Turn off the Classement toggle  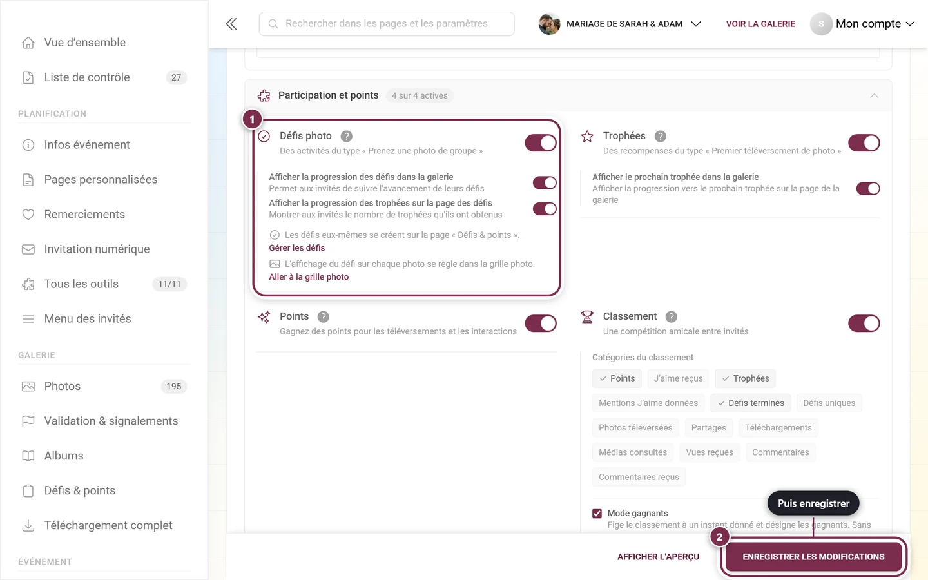click(x=864, y=323)
